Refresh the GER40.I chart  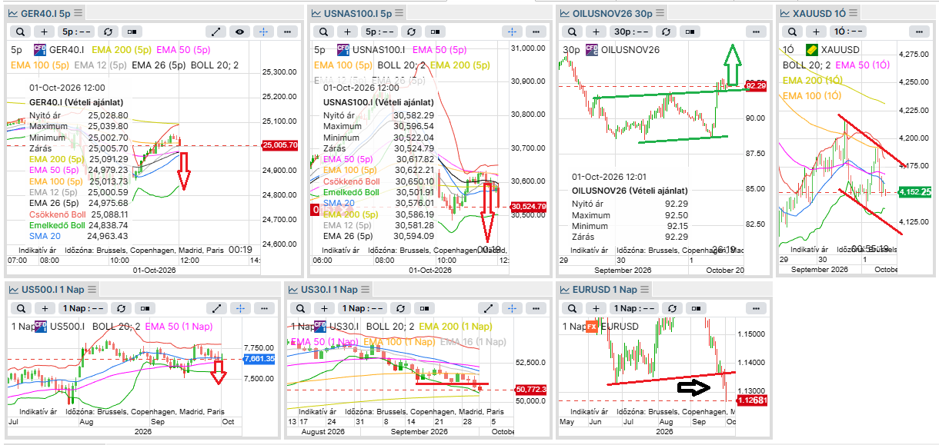tap(107, 32)
